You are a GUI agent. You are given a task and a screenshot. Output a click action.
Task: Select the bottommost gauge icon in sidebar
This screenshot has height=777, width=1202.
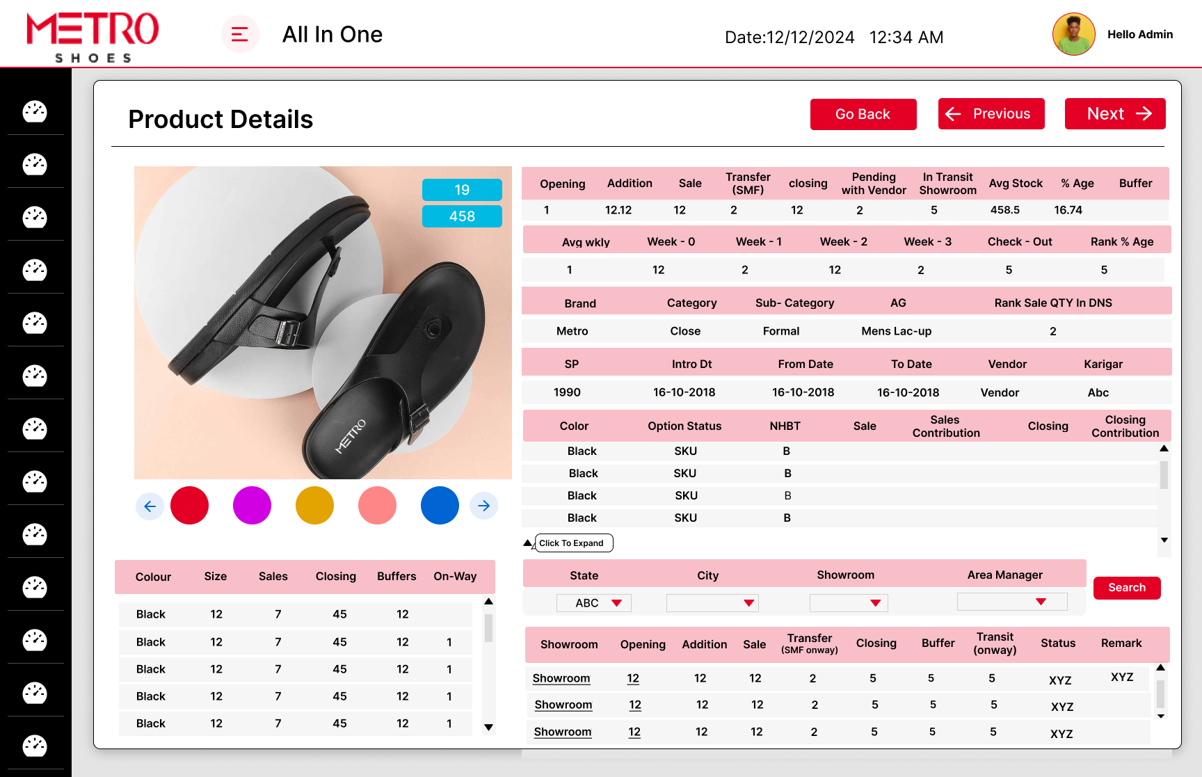[x=35, y=746]
